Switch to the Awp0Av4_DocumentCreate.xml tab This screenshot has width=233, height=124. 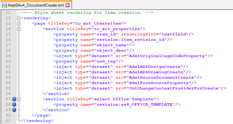(x=35, y=5)
